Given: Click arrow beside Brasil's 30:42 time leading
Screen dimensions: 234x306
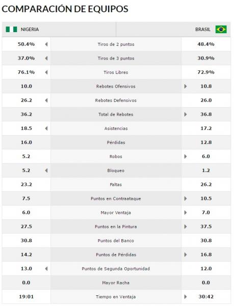Looking at the screenshot, I should 186,297.
